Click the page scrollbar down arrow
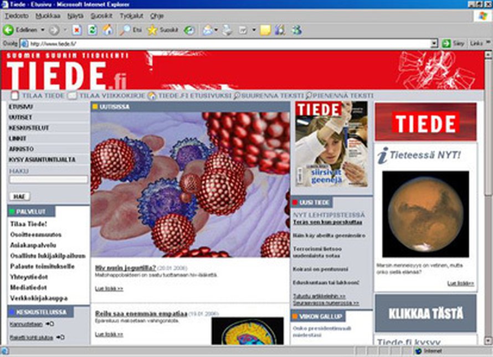 tap(488, 341)
